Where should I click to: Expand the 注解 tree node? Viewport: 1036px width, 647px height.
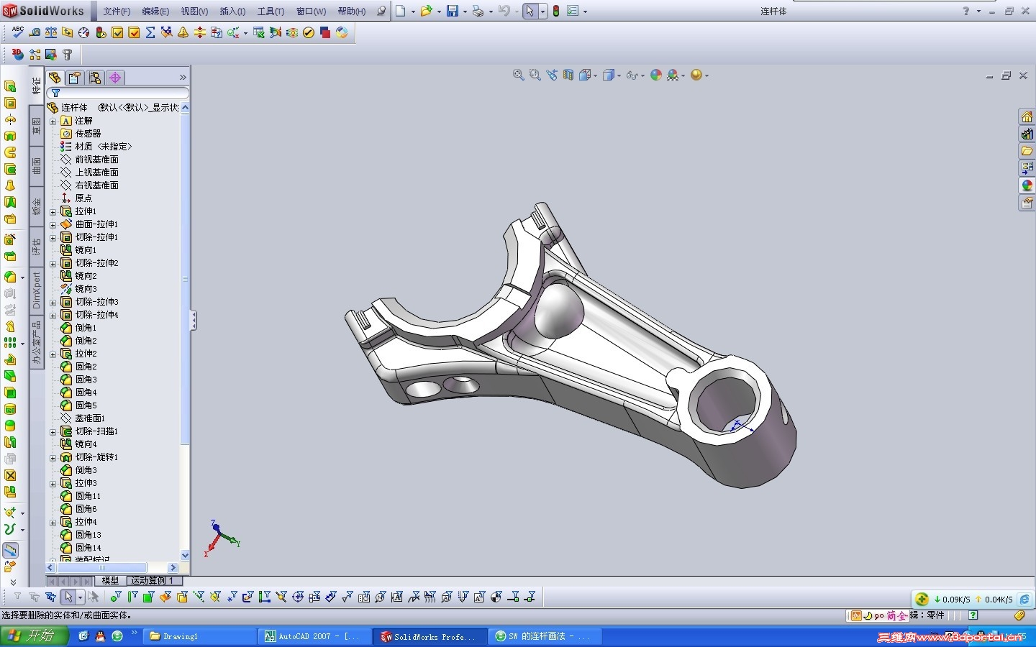(53, 121)
